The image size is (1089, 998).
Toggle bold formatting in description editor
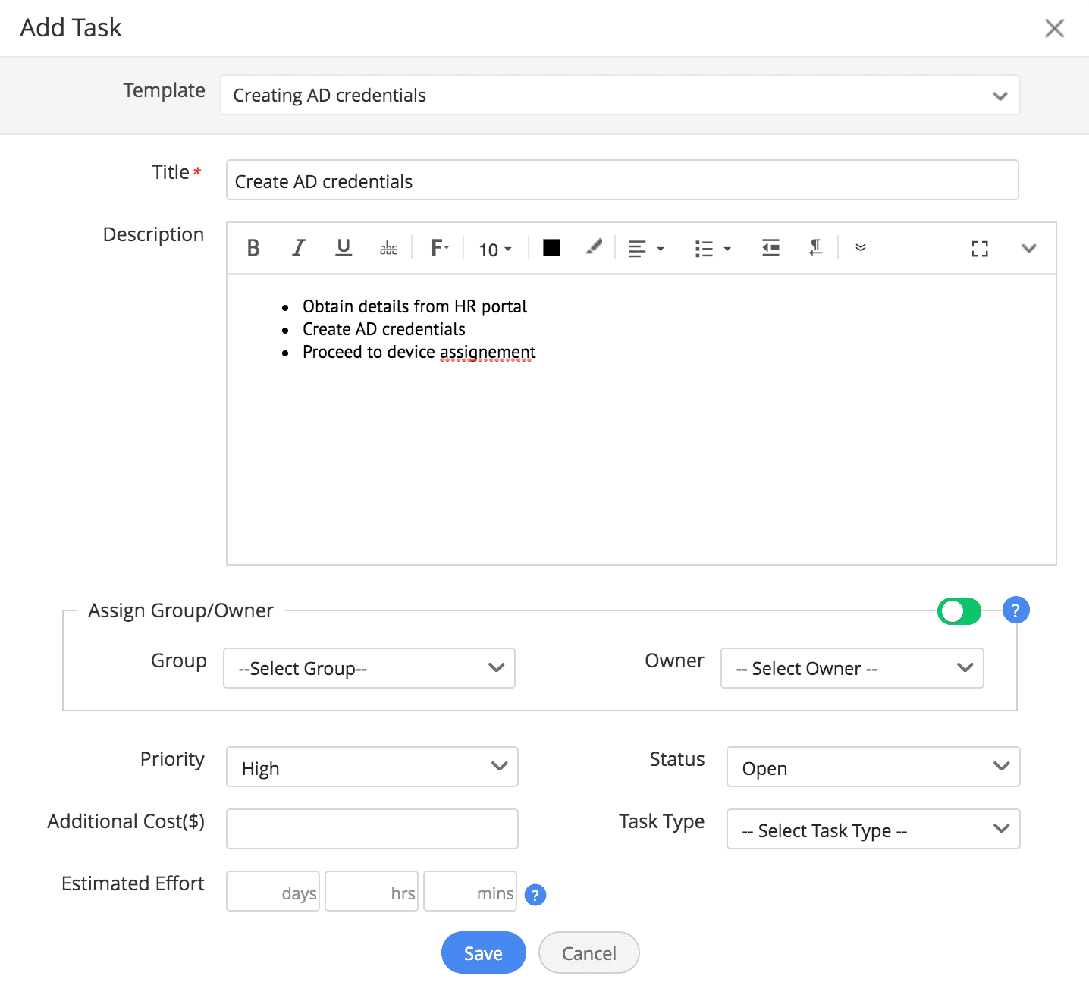click(253, 248)
